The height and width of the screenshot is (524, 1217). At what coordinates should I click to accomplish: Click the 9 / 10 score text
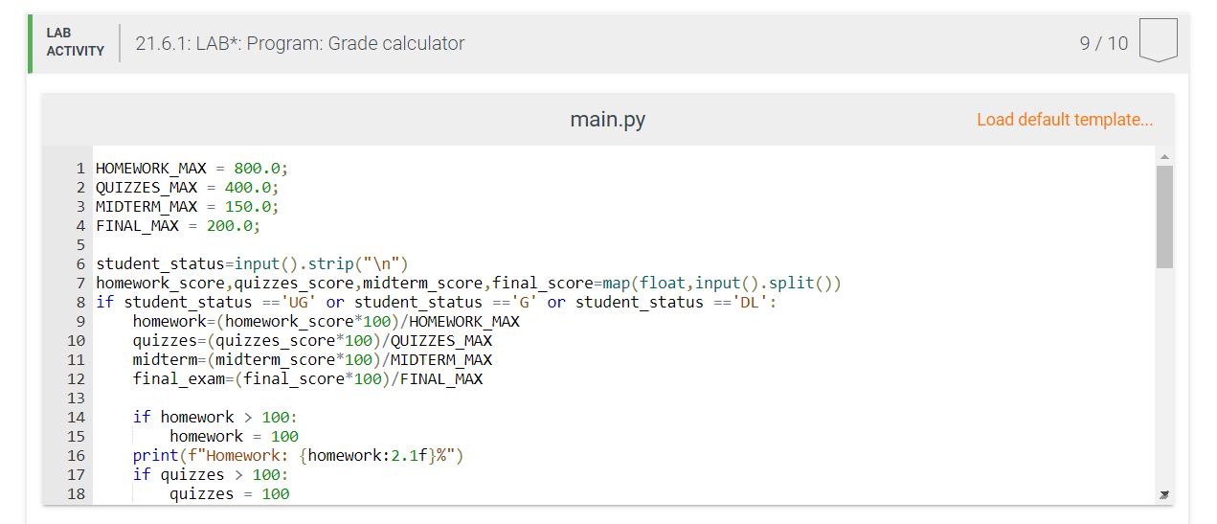pos(1104,43)
